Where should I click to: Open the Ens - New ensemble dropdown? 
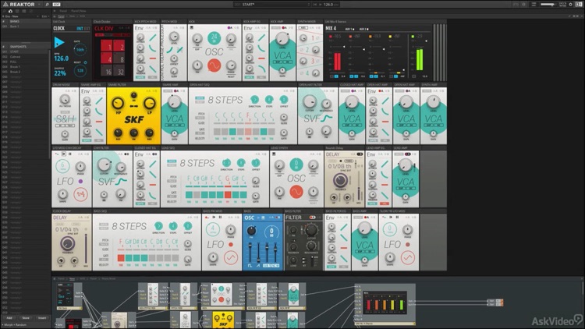20,16
